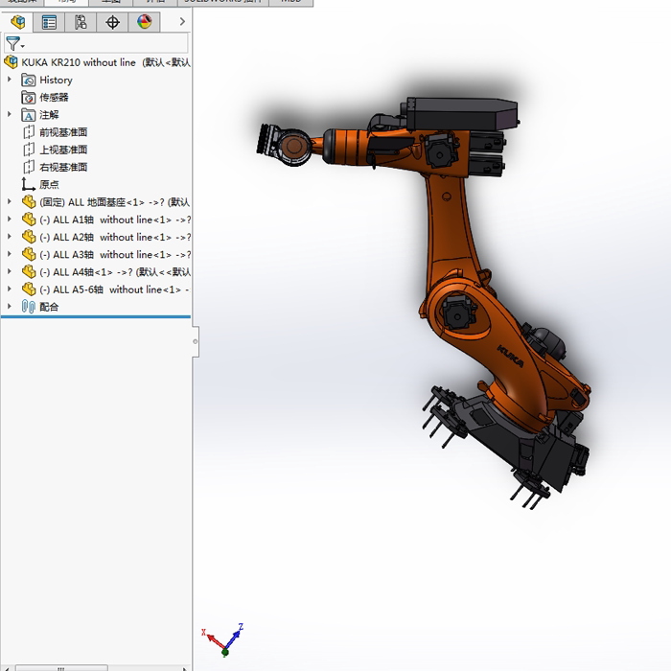Expand the ALL A1轴 component
Screen dimensions: 671x671
point(10,219)
